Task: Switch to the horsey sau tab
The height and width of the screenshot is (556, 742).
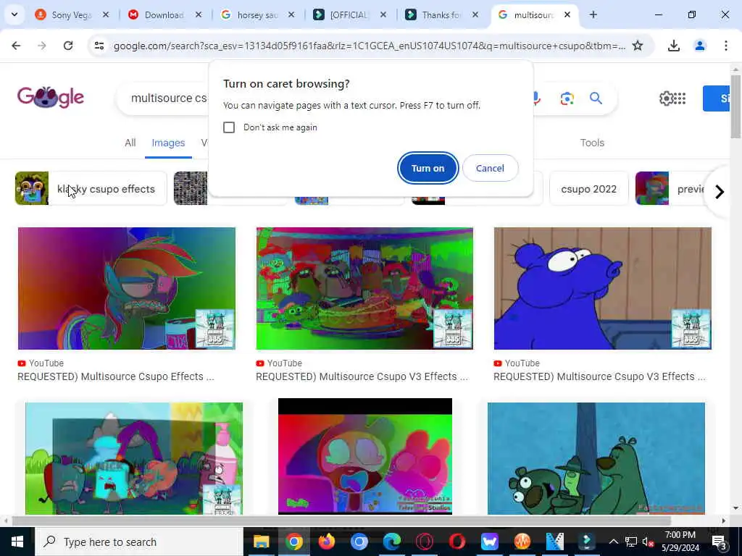Action: tap(249, 14)
